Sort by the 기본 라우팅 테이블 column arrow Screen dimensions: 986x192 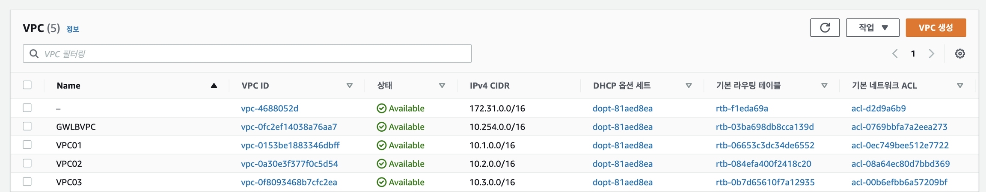[x=824, y=86]
